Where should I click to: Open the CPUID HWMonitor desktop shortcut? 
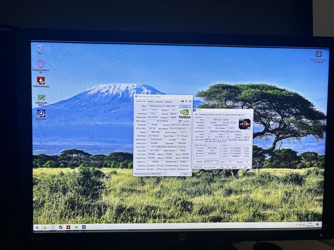coord(41,82)
